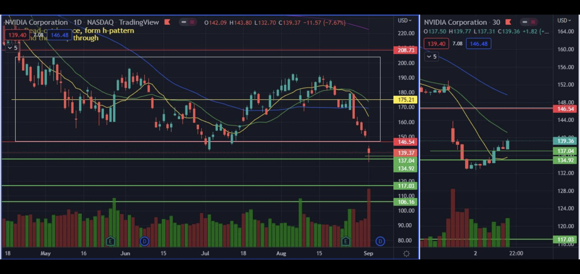
Task: Click the late-August earnings E marker
Action: click(x=345, y=241)
